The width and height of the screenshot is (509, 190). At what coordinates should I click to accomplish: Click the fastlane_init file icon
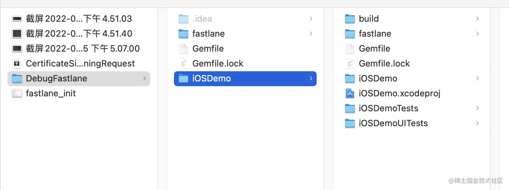click(x=17, y=93)
